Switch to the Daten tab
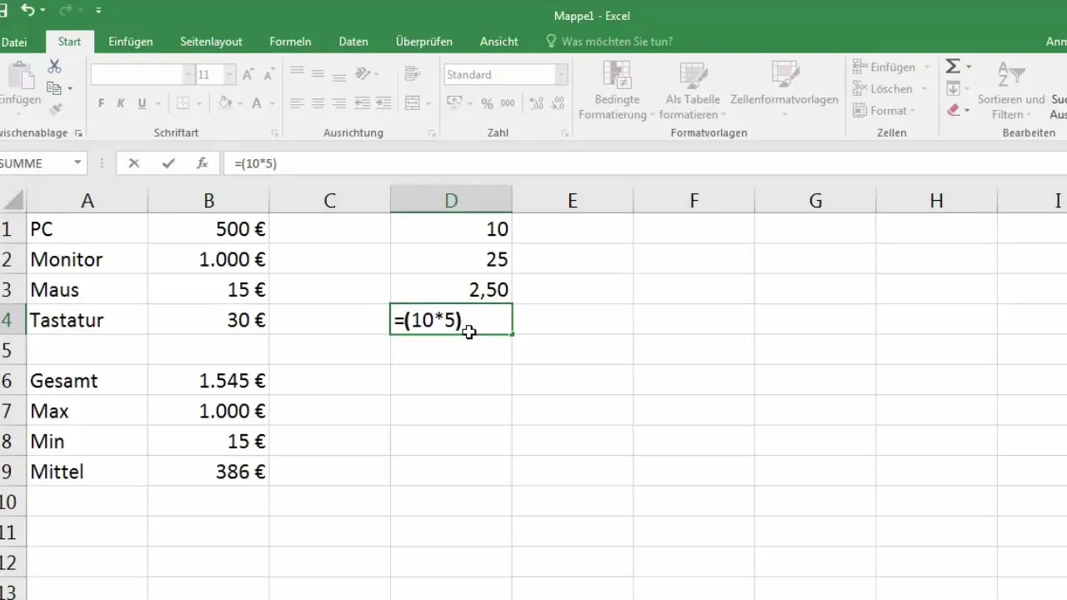This screenshot has height=600, width=1067. [353, 42]
